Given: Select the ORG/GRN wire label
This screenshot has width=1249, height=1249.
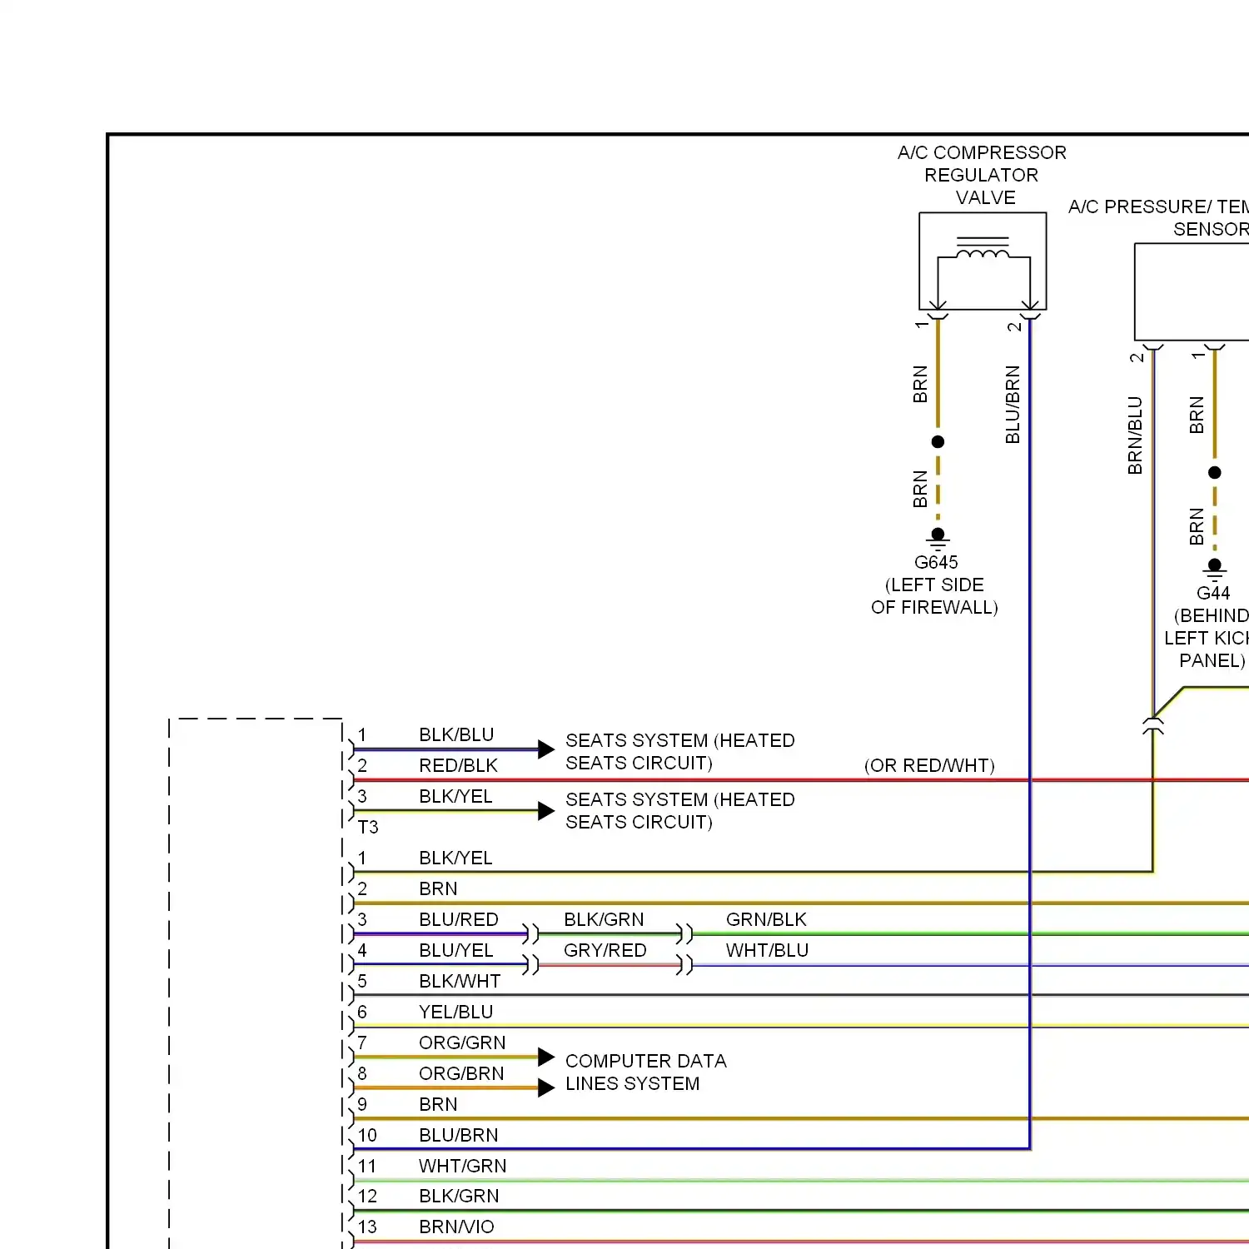Looking at the screenshot, I should 462,1042.
